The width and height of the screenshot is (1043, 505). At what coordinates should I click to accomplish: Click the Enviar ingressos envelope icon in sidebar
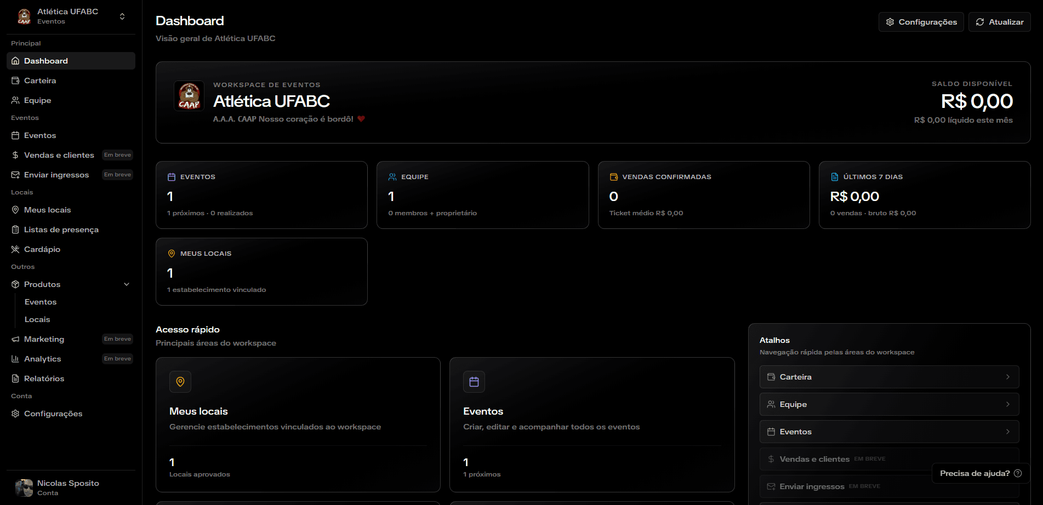click(15, 175)
